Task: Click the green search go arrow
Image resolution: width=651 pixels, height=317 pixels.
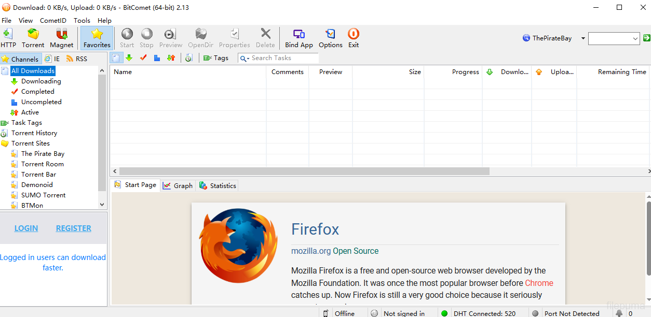Action: click(x=646, y=38)
